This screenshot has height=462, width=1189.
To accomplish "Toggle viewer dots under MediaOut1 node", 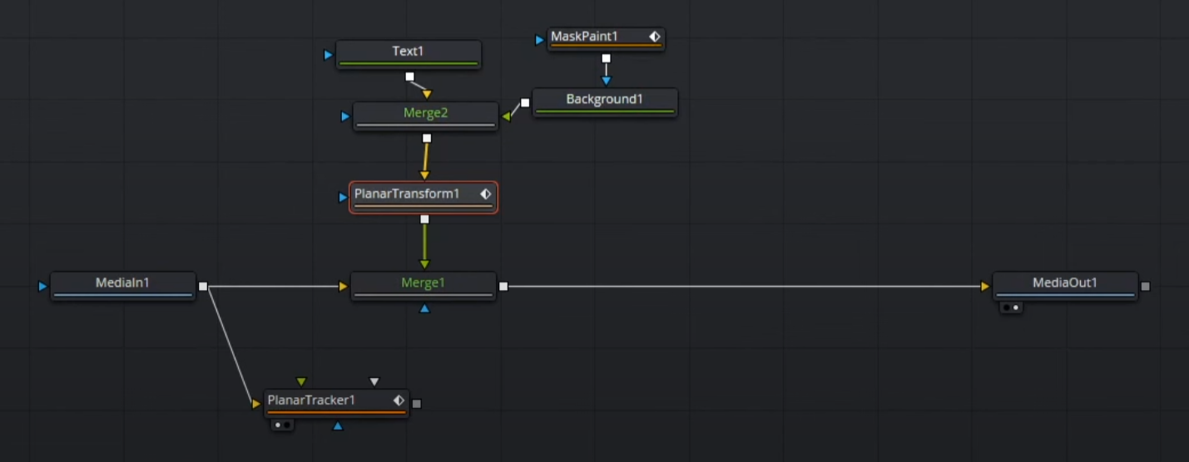I will tap(1011, 307).
